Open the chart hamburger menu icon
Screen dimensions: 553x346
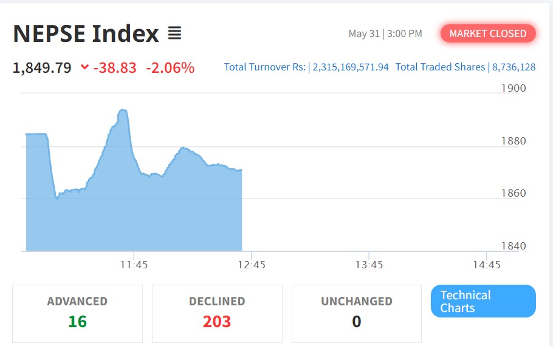pos(174,33)
